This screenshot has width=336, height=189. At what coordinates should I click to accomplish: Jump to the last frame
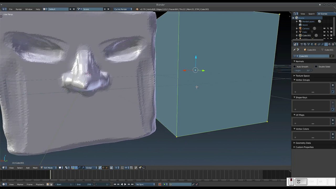(x=132, y=185)
